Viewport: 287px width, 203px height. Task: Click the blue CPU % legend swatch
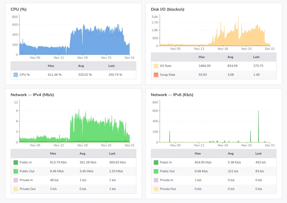tap(16, 75)
